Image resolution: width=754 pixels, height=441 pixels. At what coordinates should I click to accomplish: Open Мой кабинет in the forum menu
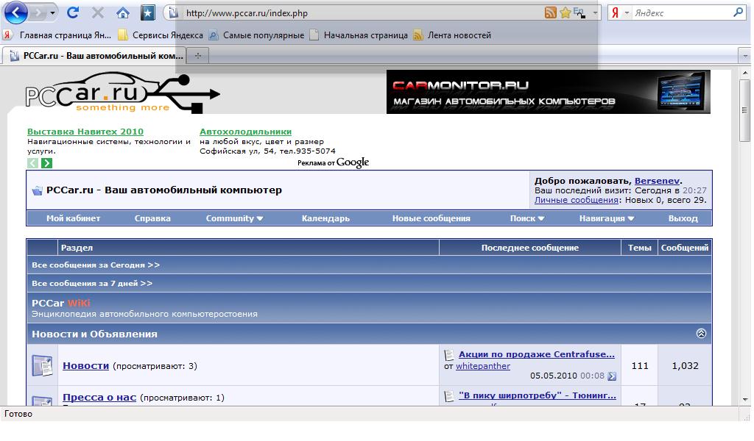(73, 218)
